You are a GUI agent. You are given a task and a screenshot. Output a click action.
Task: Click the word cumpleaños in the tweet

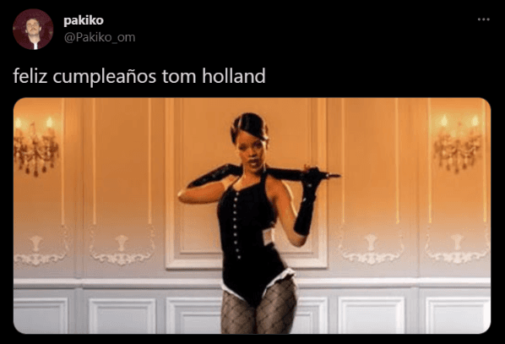coord(105,77)
